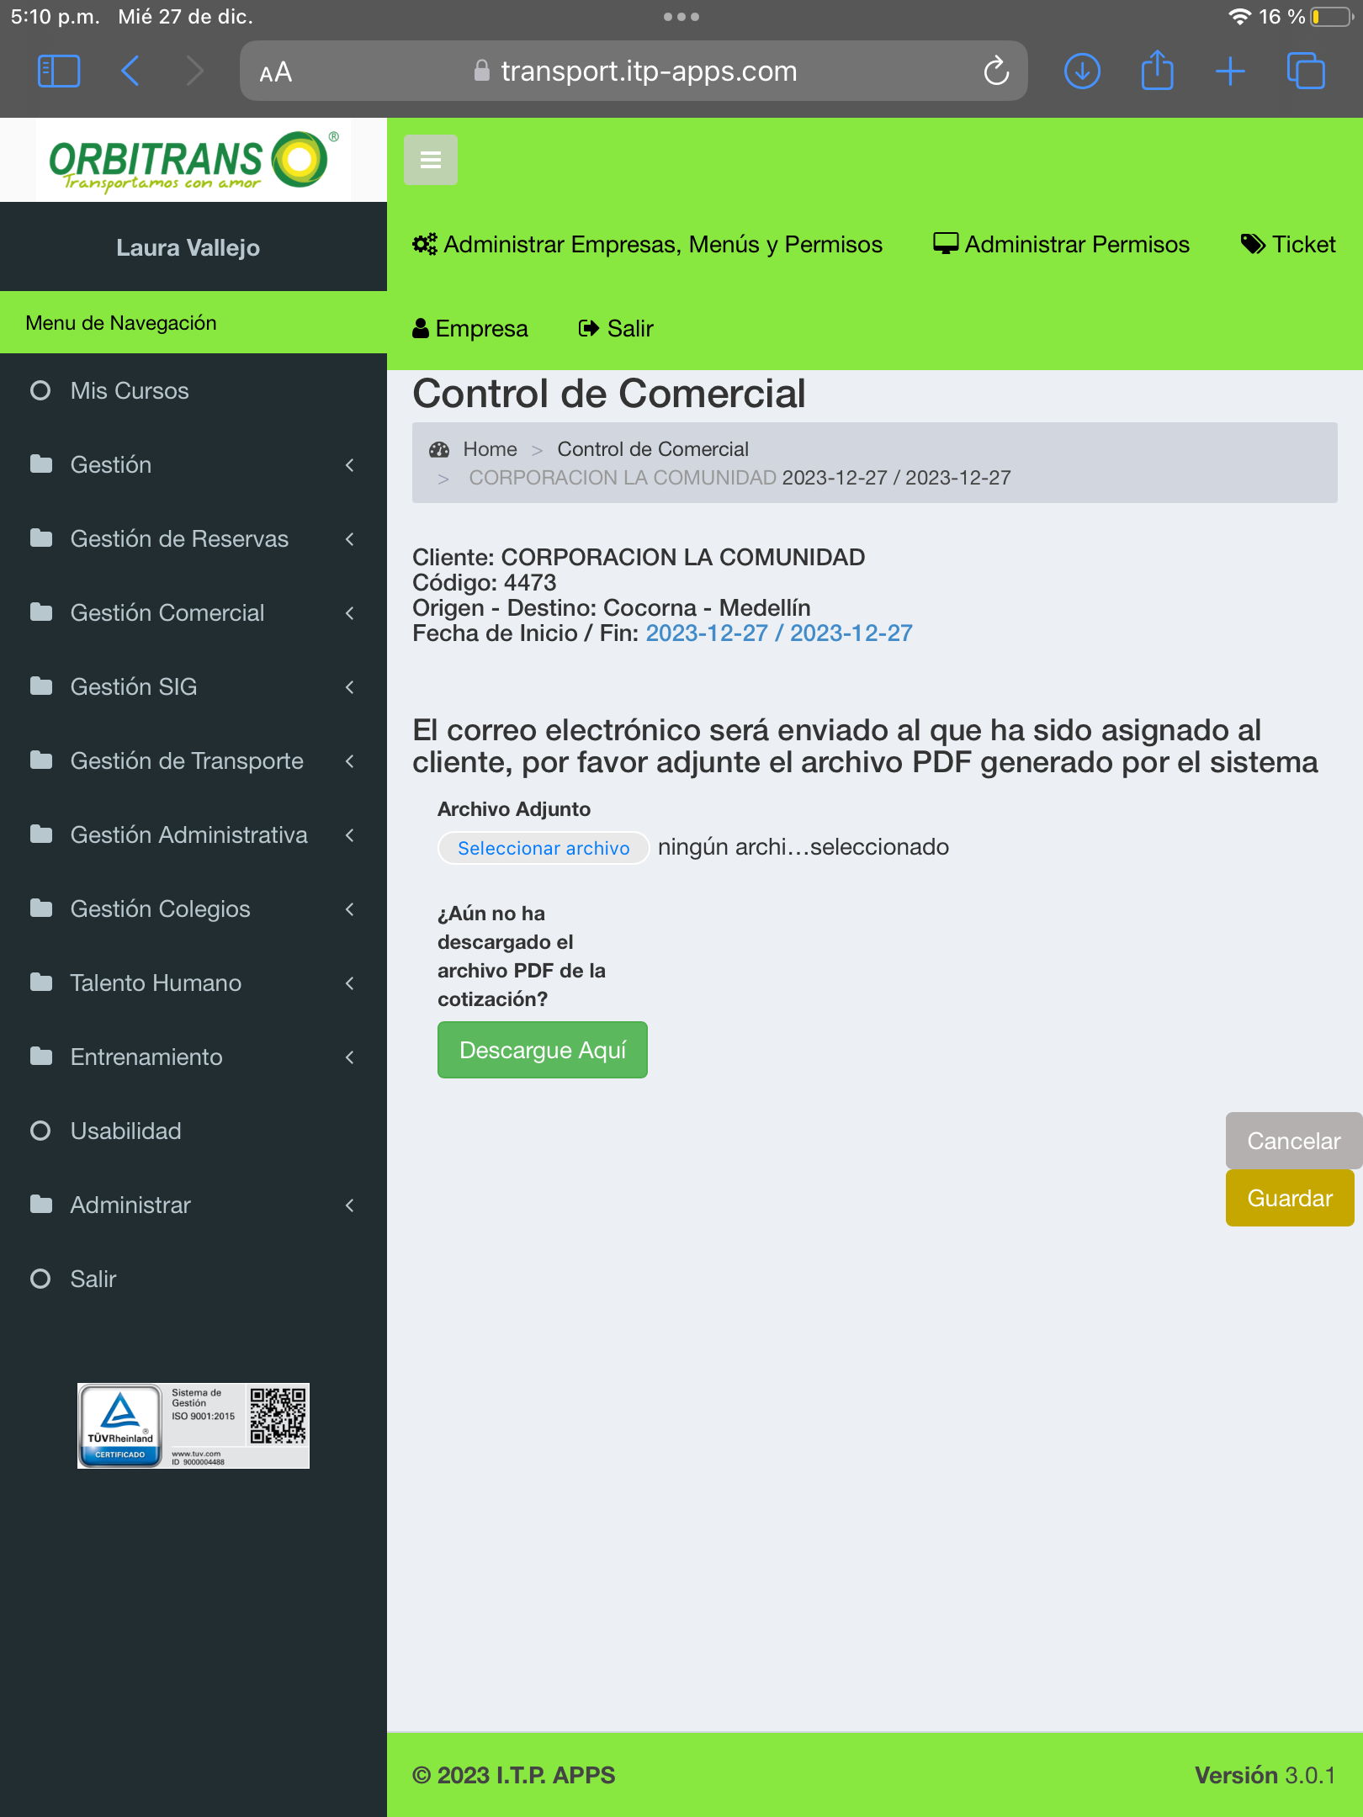Screen dimensions: 1363x1817
Task: Open Administrar Permisos in top menu
Action: 1061,245
